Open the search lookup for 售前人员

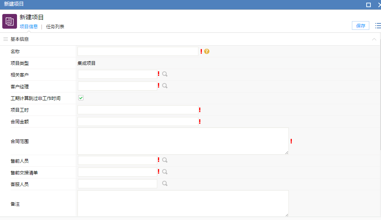coord(165,160)
